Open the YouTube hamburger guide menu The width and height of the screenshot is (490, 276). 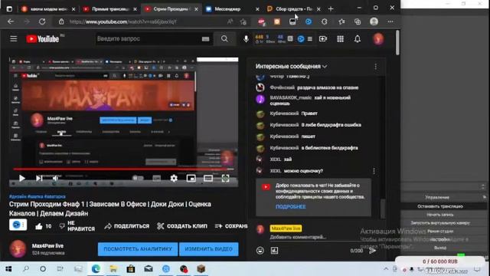14,39
